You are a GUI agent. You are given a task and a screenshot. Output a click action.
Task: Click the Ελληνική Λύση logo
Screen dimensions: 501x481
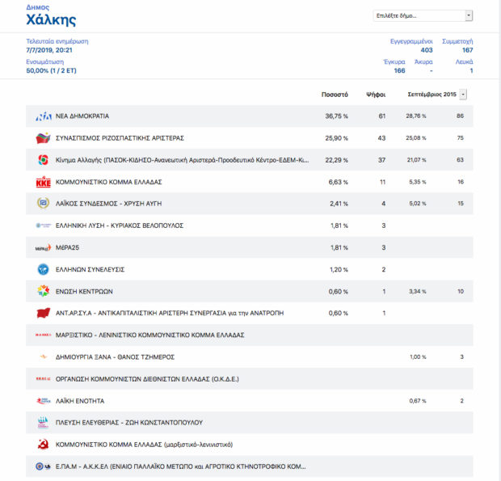pos(43,226)
